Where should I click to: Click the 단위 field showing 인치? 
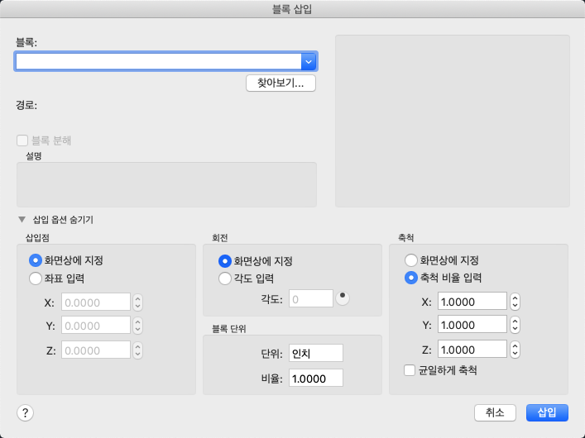coord(316,354)
